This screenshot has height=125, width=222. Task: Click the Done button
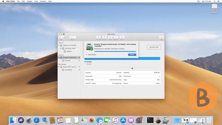pyautogui.click(x=132, y=55)
